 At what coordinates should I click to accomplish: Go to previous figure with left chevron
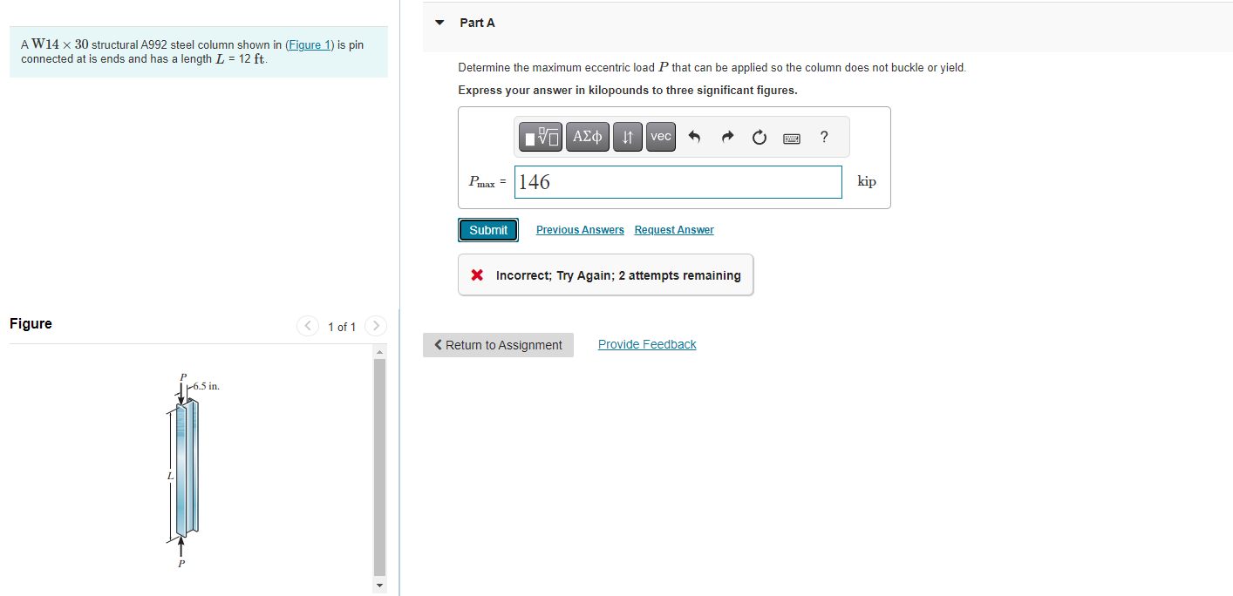[307, 326]
